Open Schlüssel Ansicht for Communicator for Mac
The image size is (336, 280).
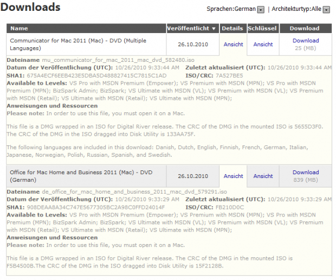pos(263,44)
